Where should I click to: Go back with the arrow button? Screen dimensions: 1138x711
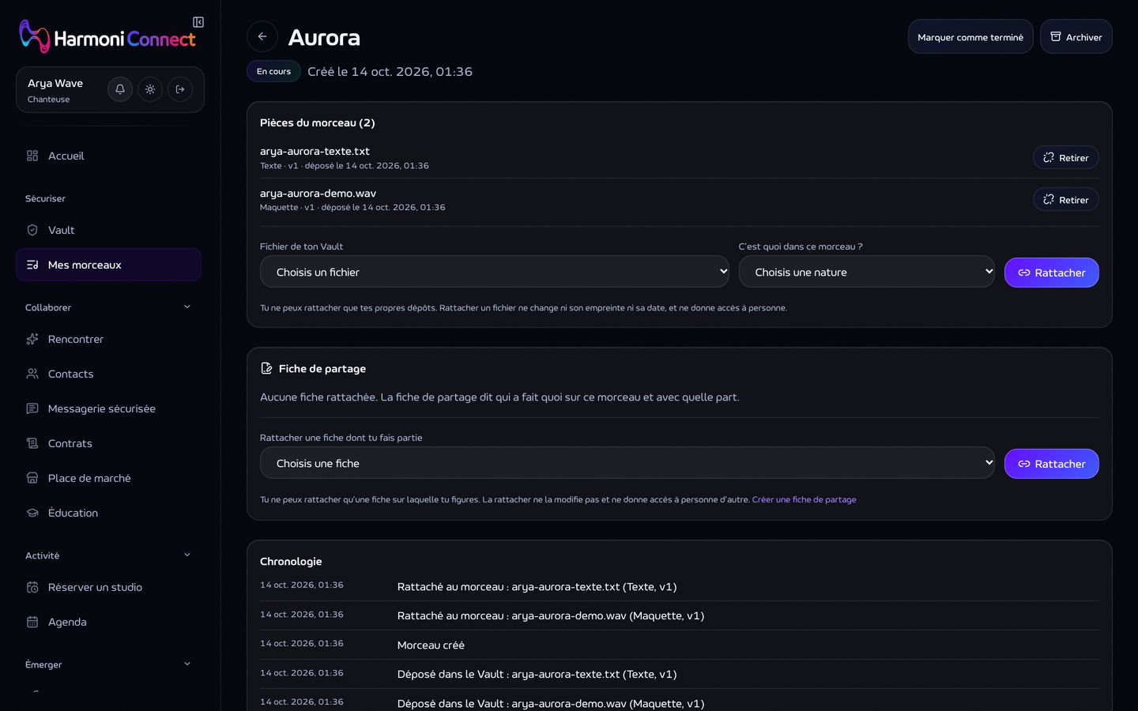[262, 36]
